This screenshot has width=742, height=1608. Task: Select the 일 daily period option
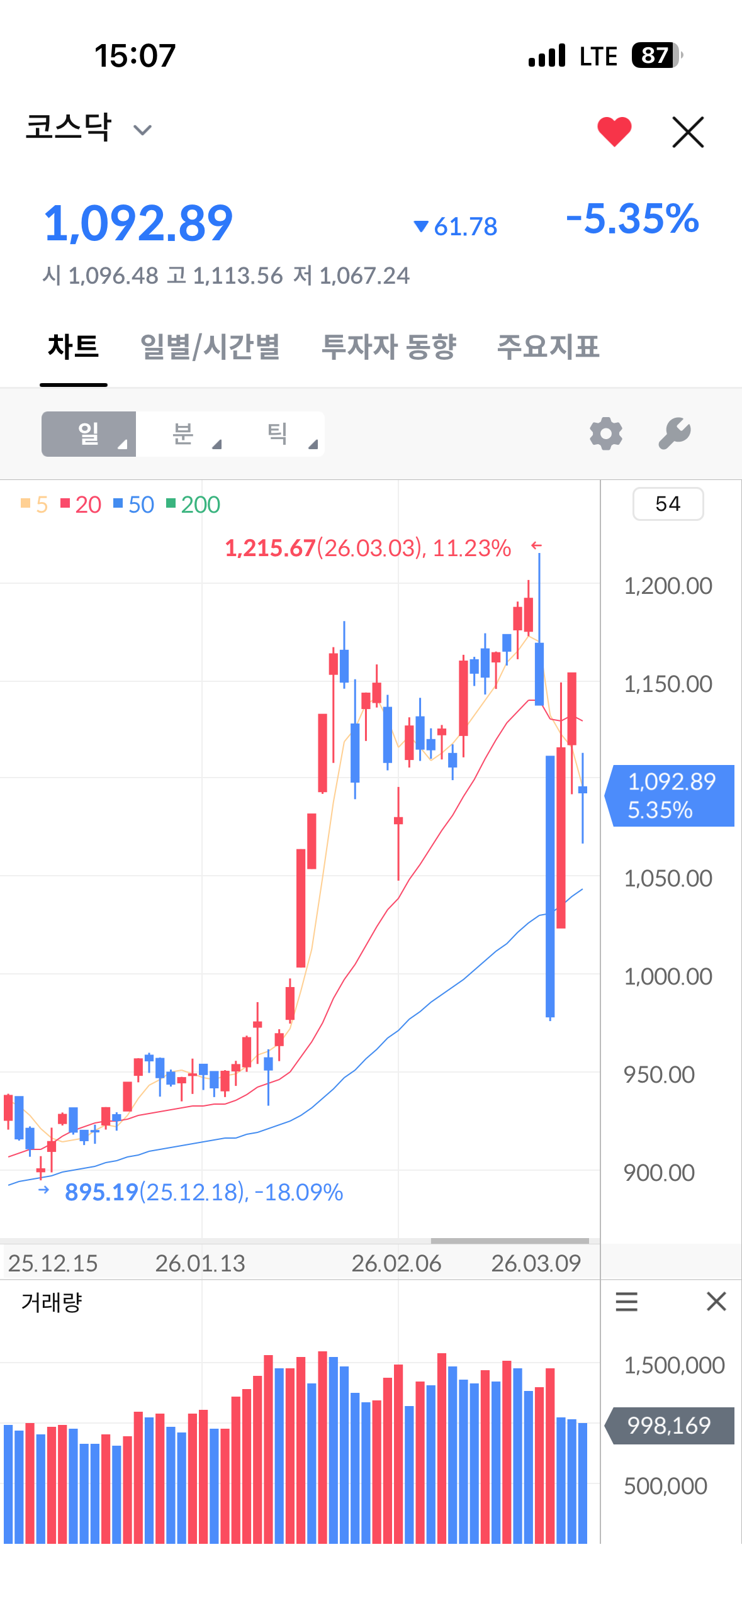tap(89, 434)
